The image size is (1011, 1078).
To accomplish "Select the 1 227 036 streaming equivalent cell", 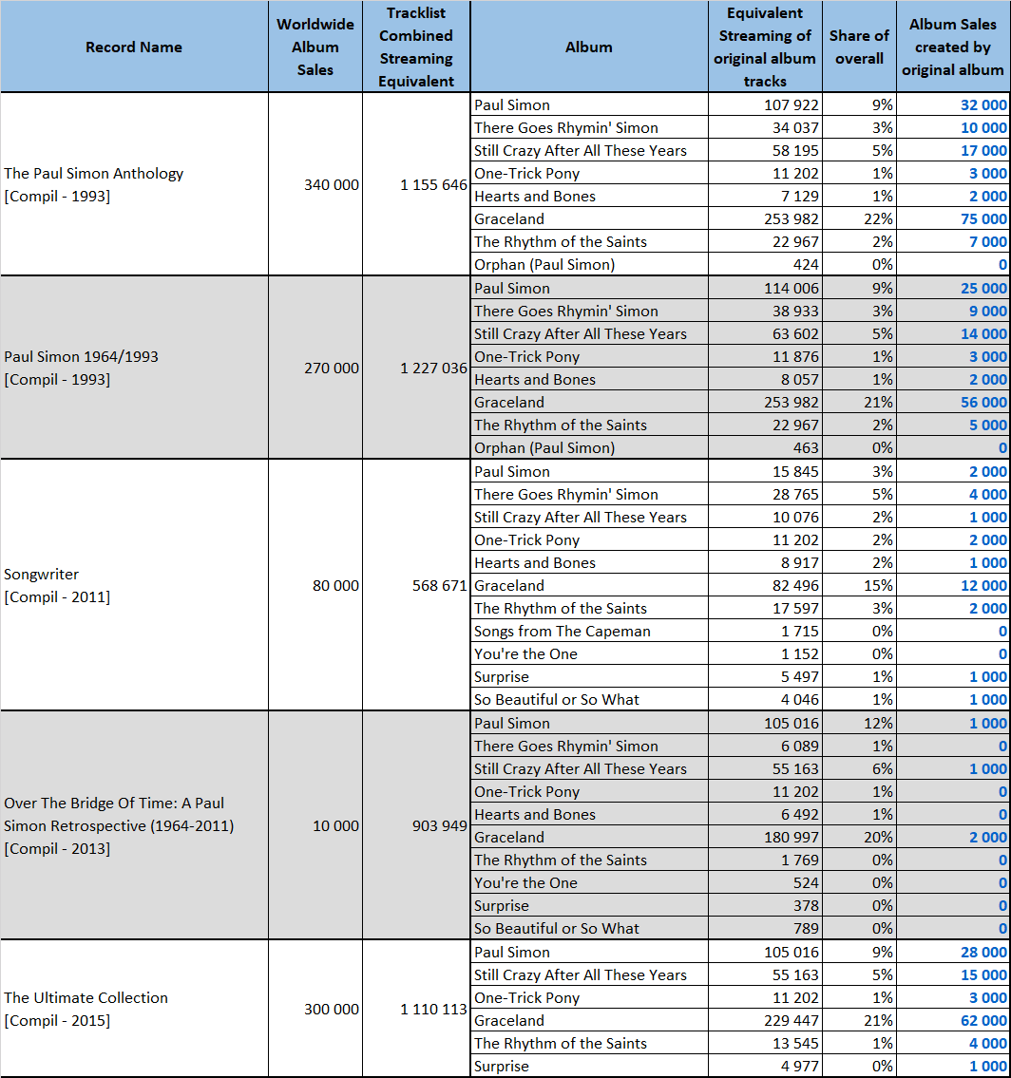I will (416, 368).
